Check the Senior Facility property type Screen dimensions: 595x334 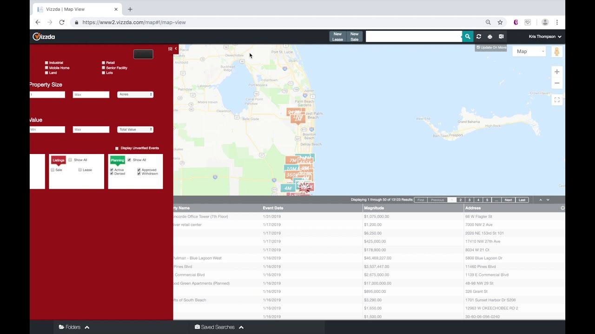103,68
